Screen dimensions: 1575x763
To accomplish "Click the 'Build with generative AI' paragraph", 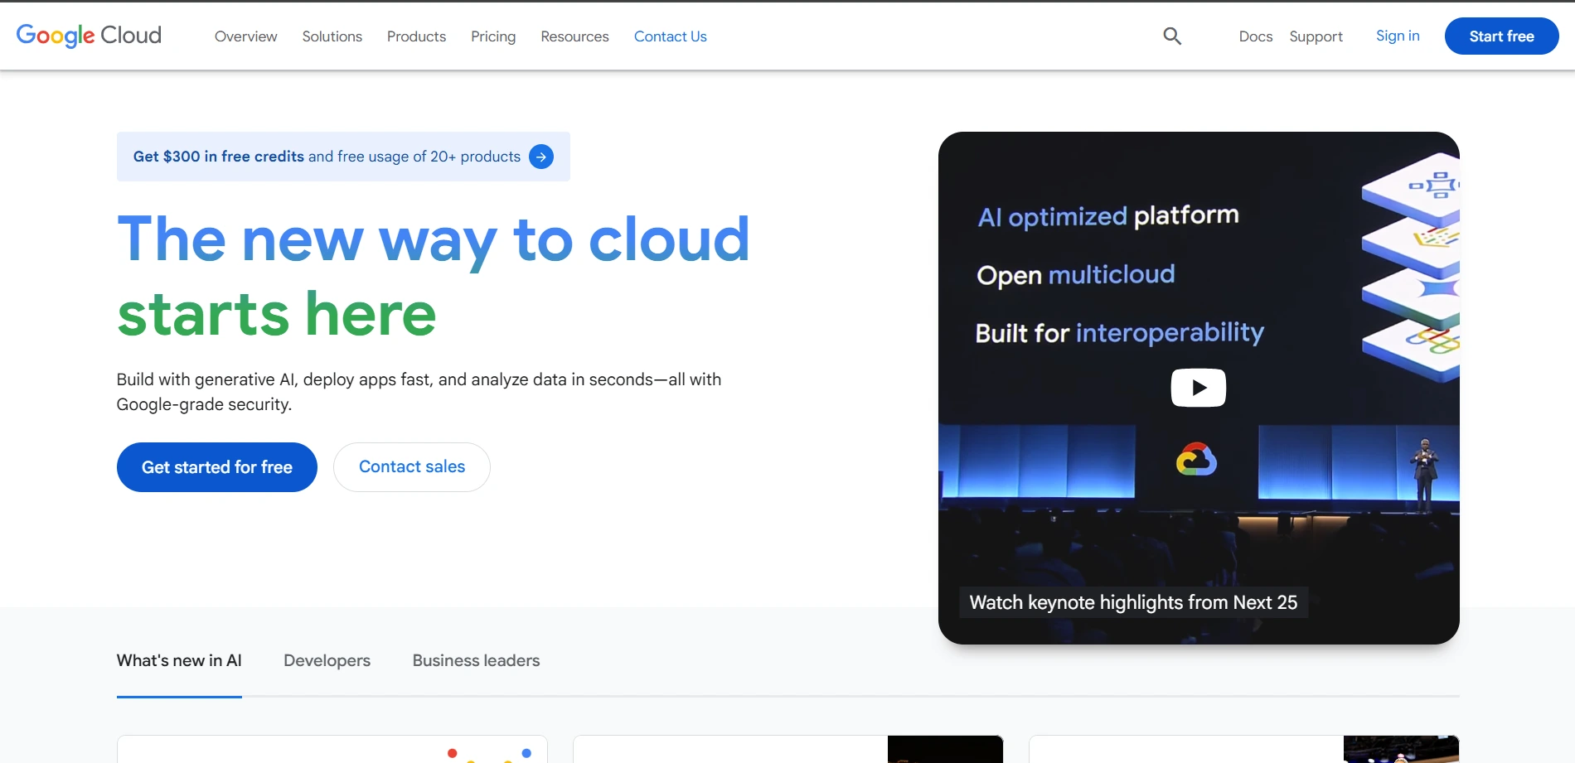I will tap(419, 392).
